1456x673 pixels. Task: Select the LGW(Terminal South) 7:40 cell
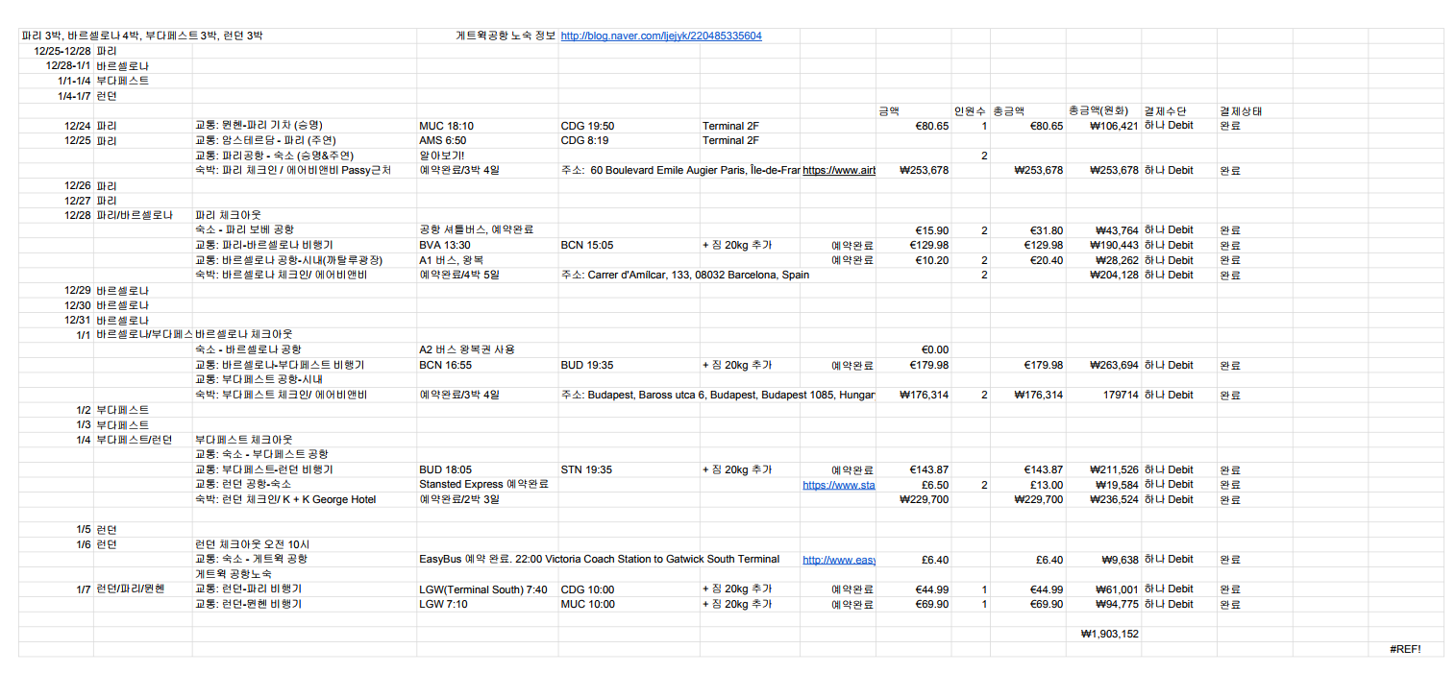[x=483, y=589]
